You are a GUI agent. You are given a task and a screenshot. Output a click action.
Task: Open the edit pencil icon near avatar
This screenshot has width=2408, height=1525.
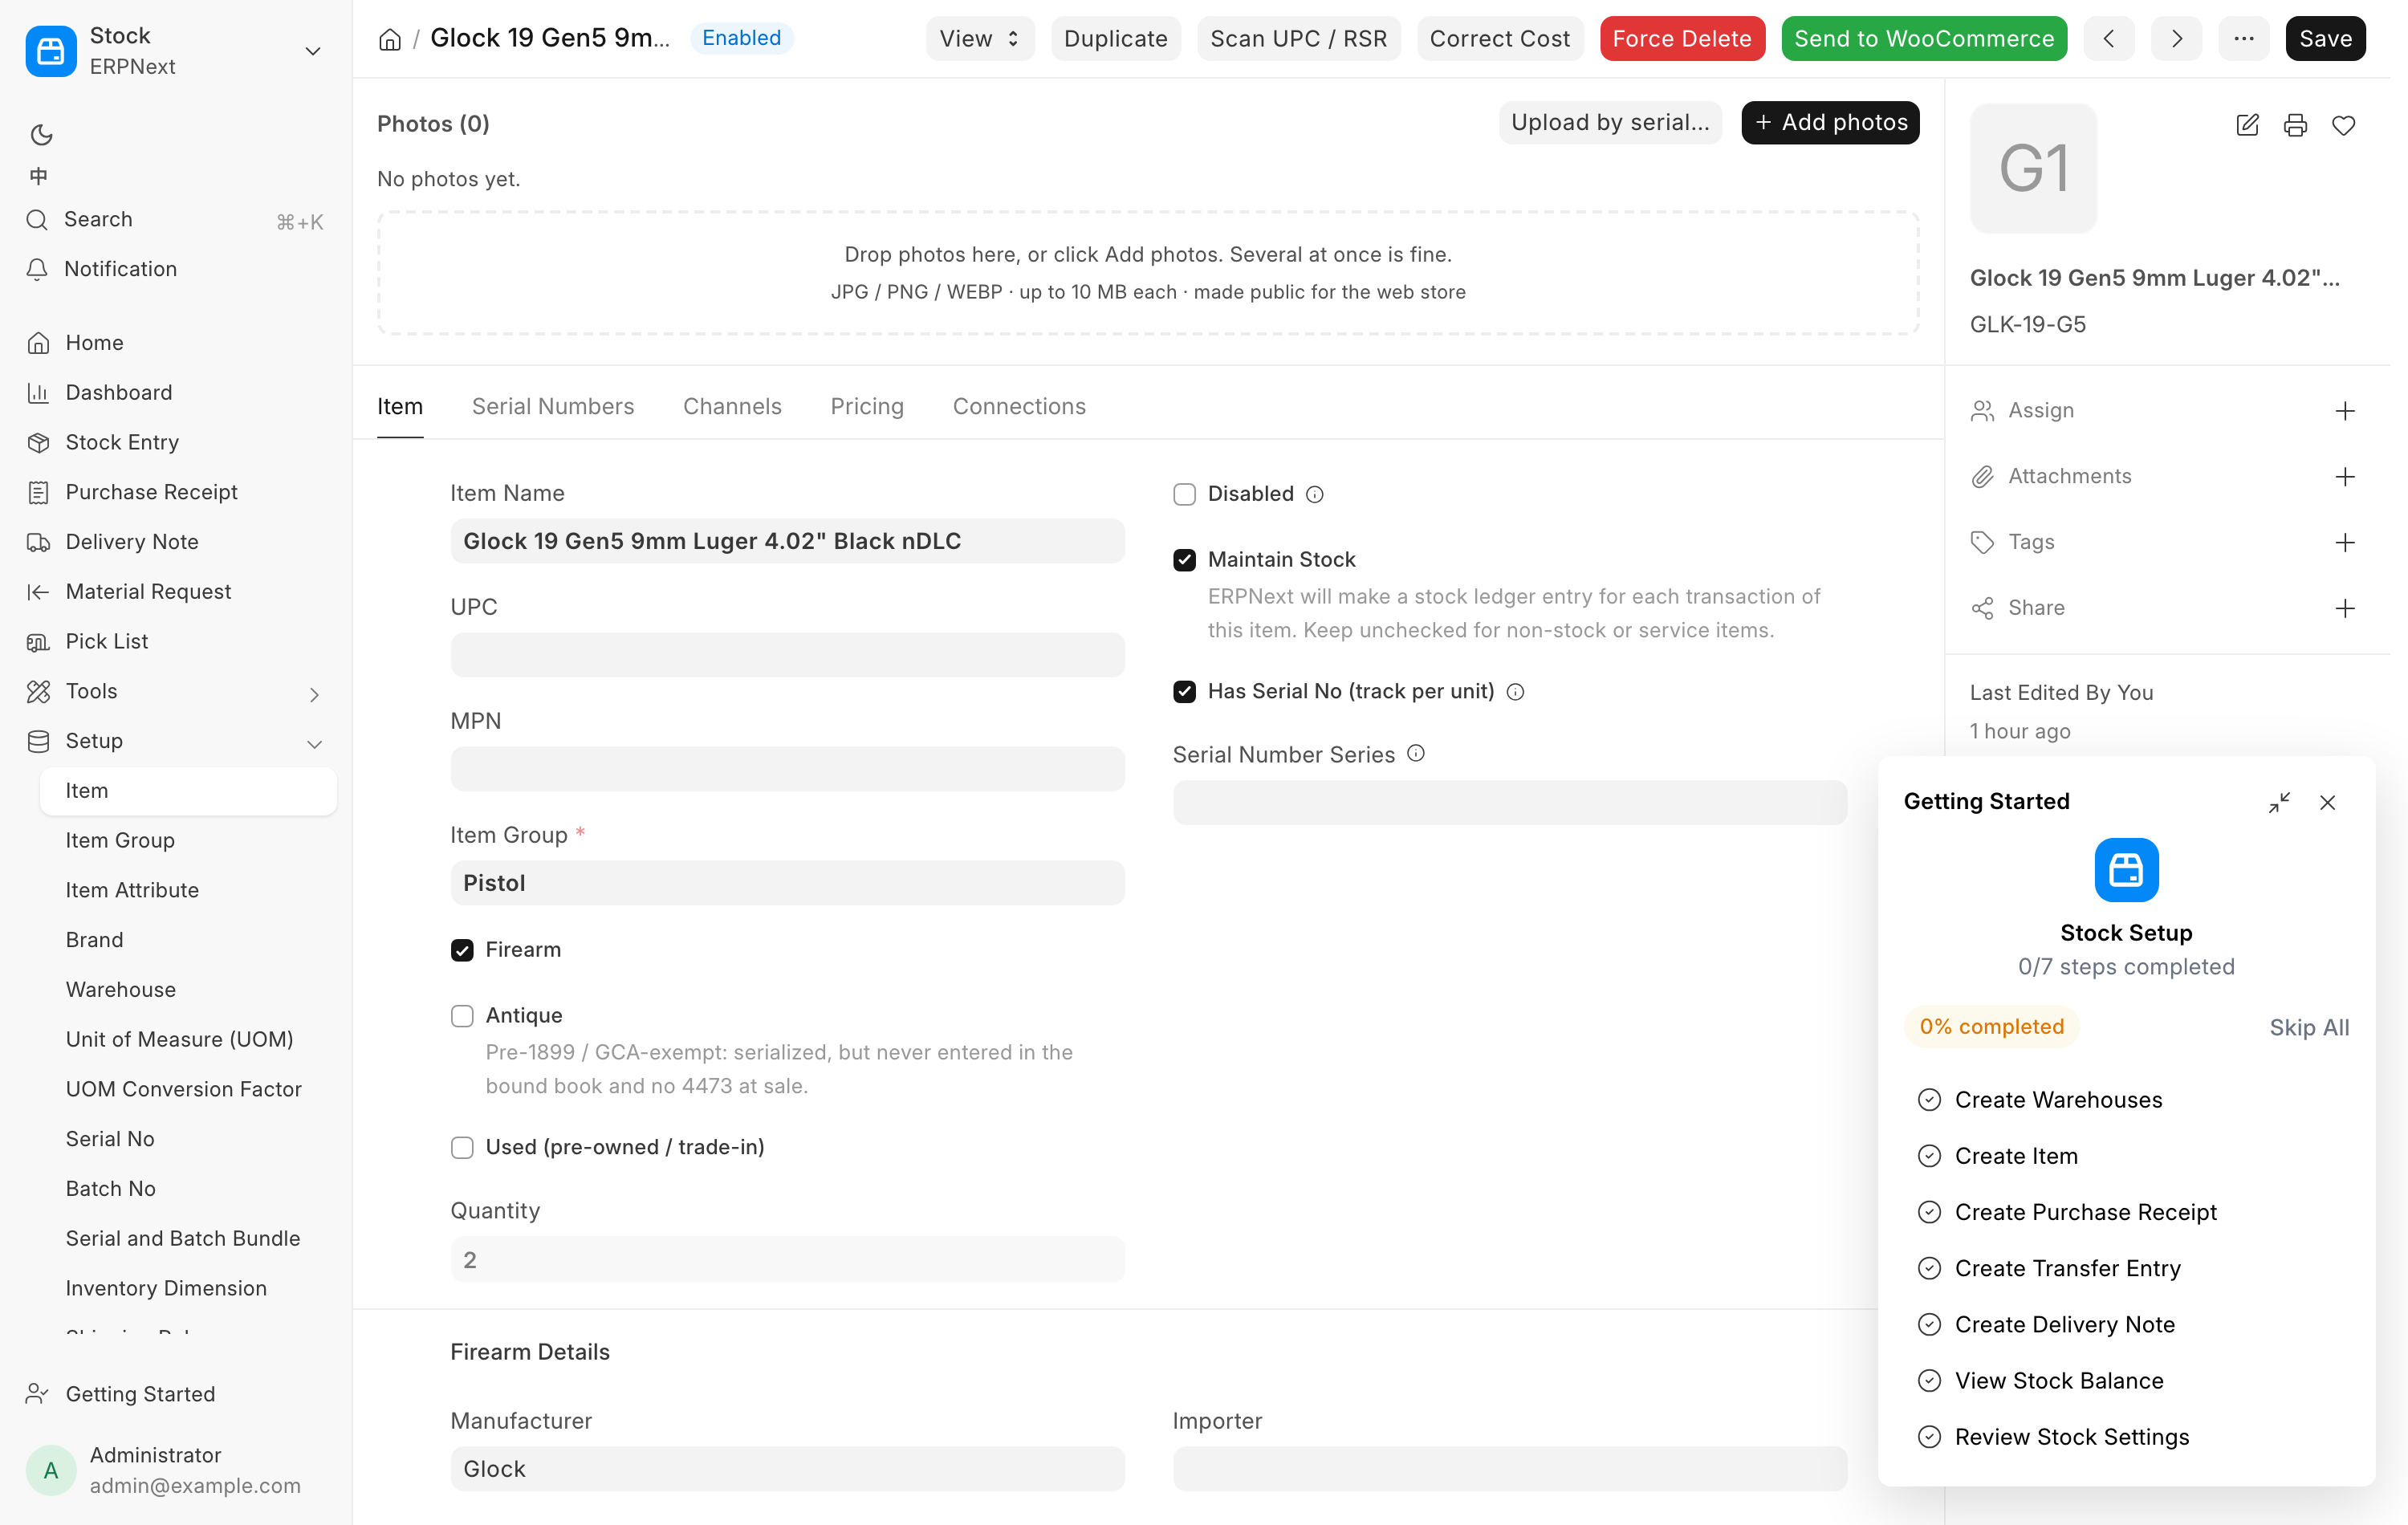point(2247,125)
